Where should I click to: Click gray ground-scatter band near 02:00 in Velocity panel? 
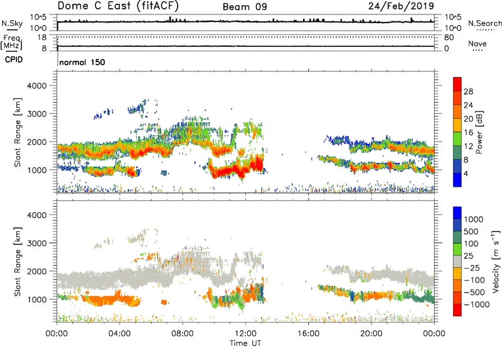click(89, 279)
